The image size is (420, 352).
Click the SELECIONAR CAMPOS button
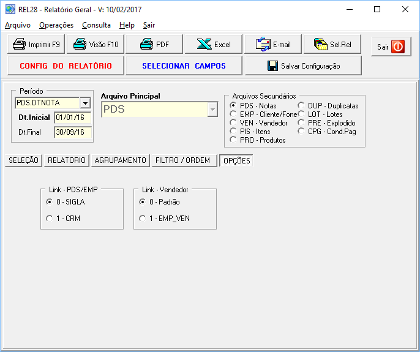tap(184, 66)
